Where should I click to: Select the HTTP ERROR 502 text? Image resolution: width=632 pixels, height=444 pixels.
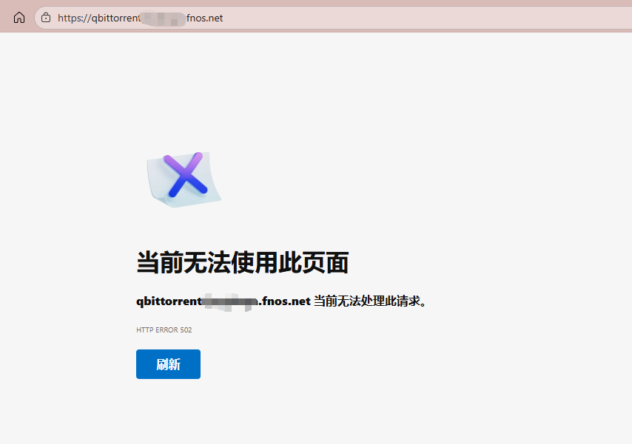(x=164, y=329)
